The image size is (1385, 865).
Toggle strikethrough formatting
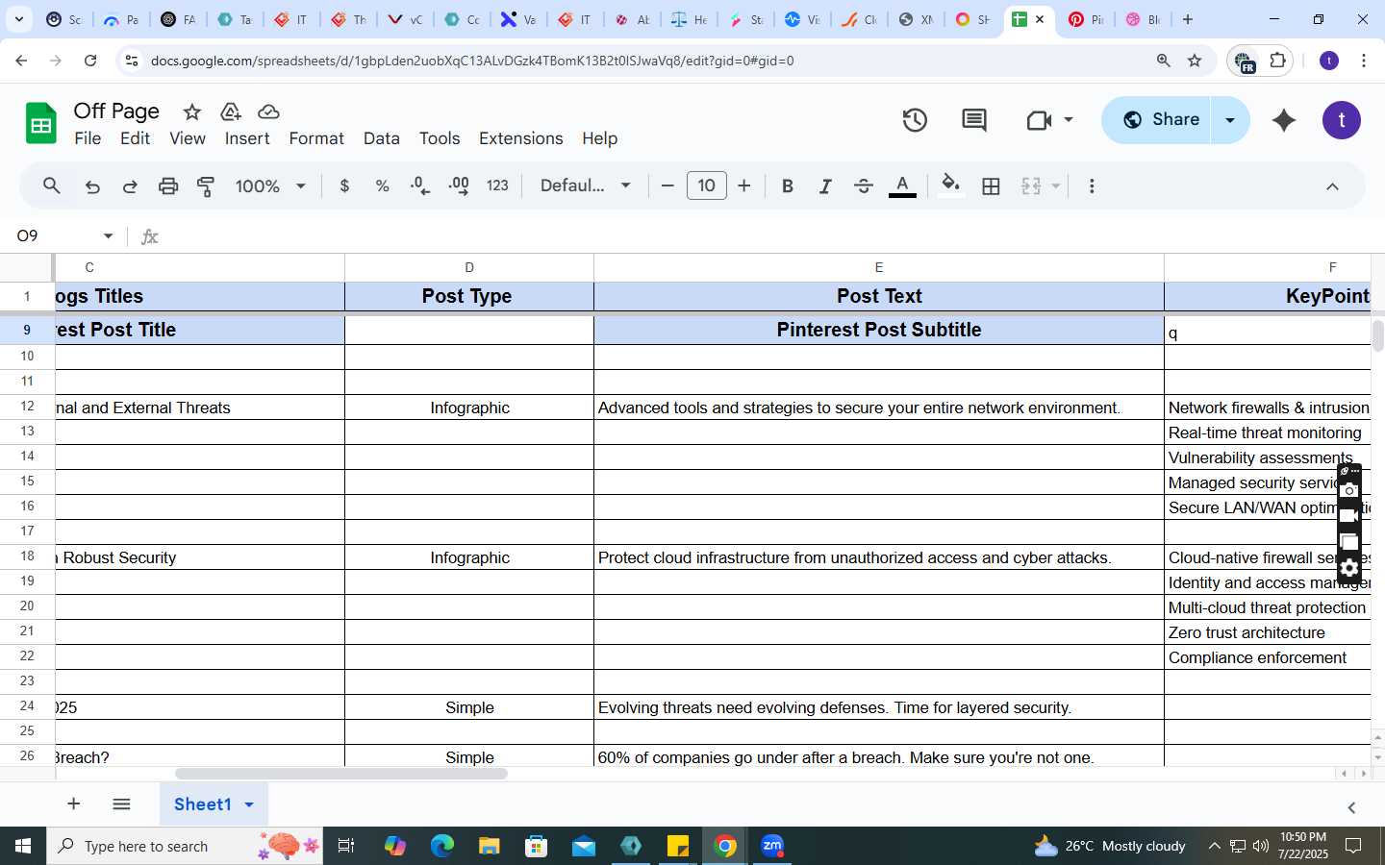(864, 186)
